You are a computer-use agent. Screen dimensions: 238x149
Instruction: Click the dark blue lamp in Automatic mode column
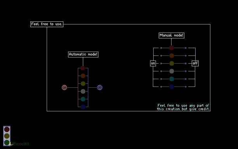83,107
